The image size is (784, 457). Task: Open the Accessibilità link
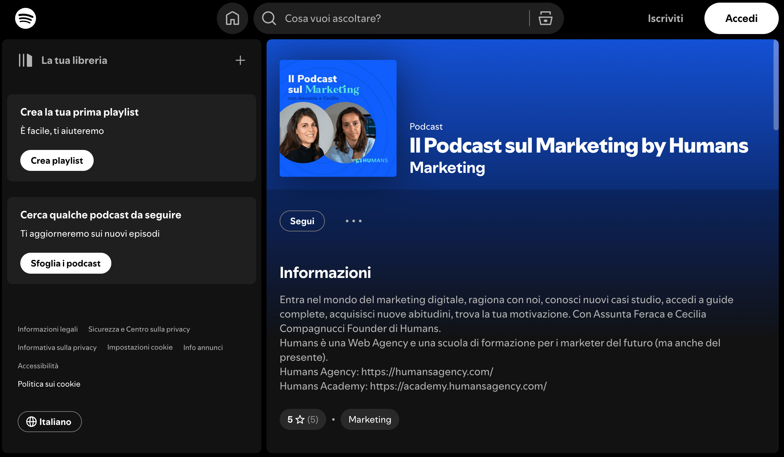point(38,366)
